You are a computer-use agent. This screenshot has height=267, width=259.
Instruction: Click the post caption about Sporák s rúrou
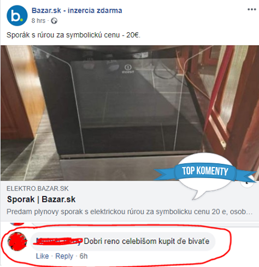[x=73, y=35]
